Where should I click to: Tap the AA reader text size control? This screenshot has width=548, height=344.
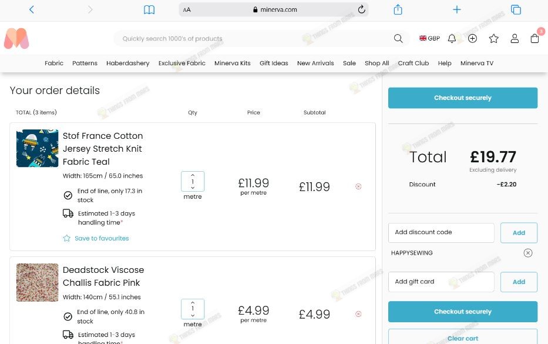[x=187, y=10]
